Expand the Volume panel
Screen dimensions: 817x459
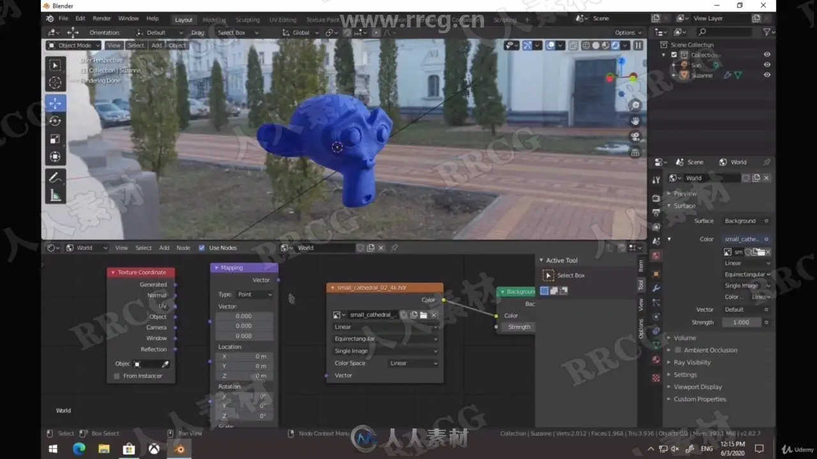pos(685,338)
